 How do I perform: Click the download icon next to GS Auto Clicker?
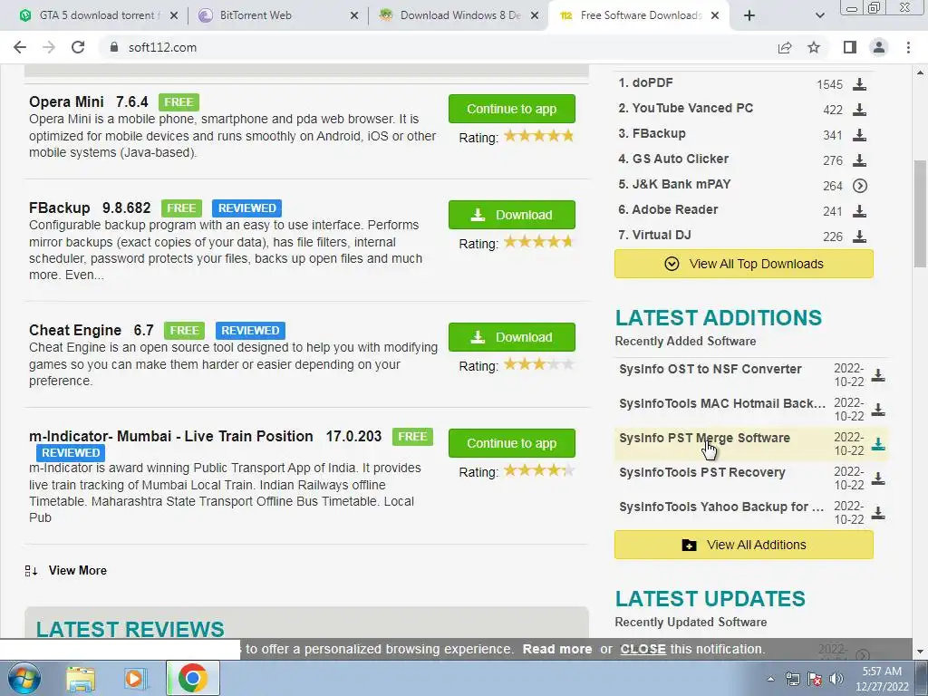[859, 160]
